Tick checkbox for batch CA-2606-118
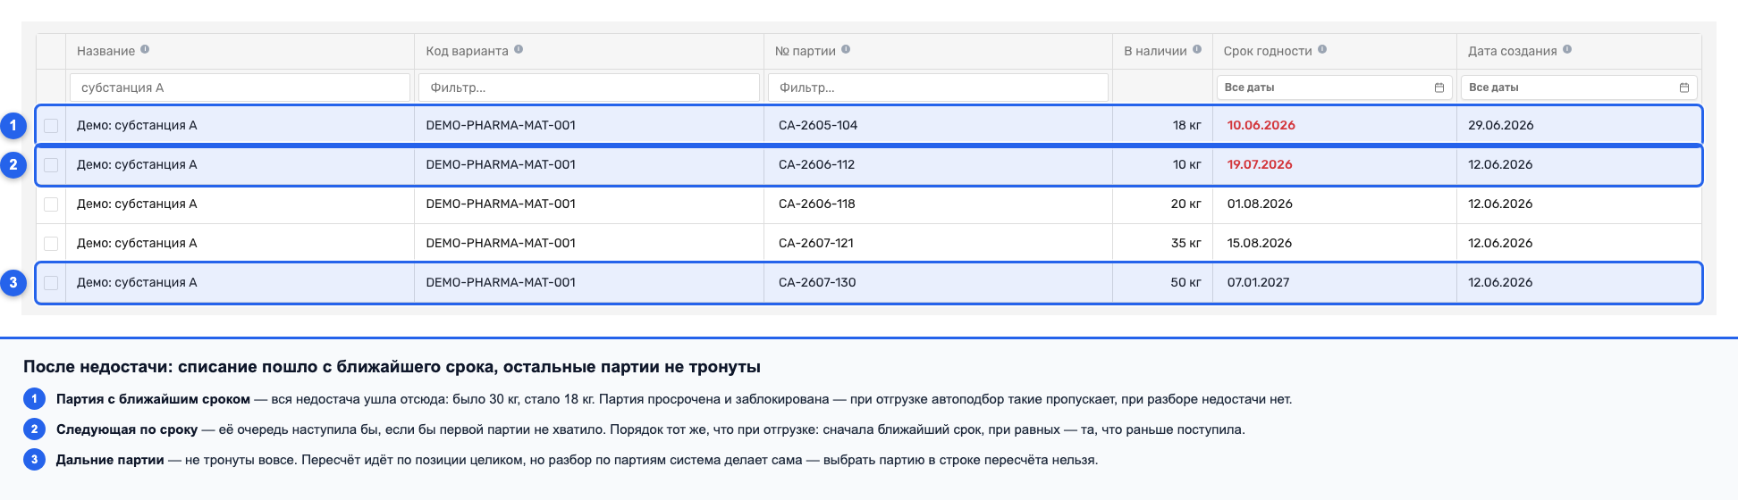This screenshot has width=1738, height=500. tap(51, 204)
